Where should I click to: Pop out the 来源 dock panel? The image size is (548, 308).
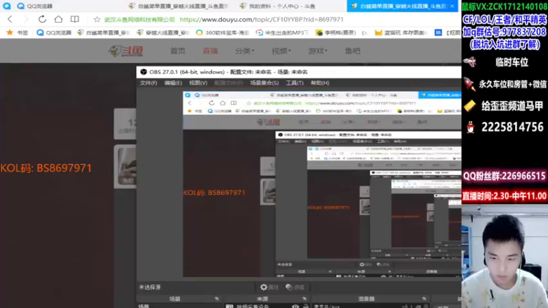click(x=304, y=299)
